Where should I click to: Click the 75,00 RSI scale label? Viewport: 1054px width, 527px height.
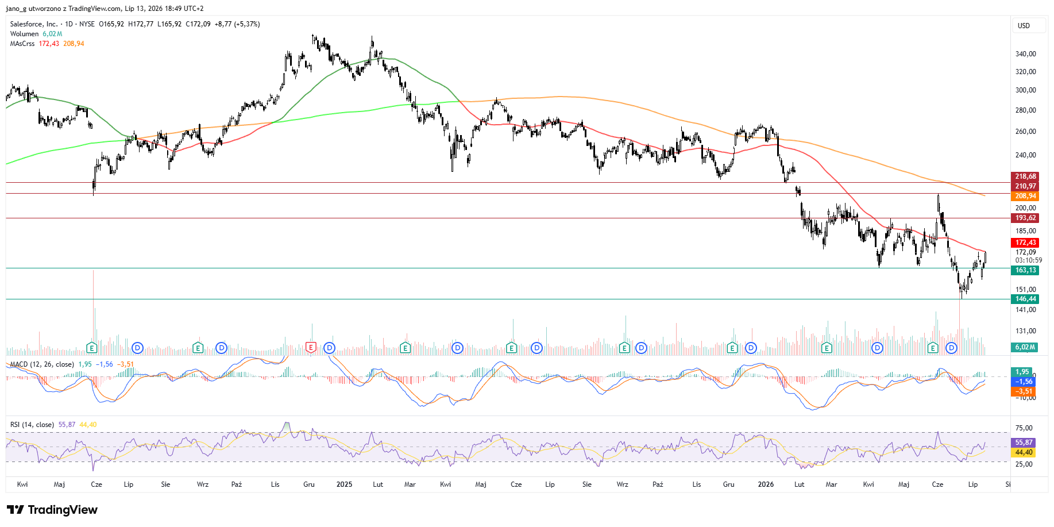pyautogui.click(x=1024, y=428)
